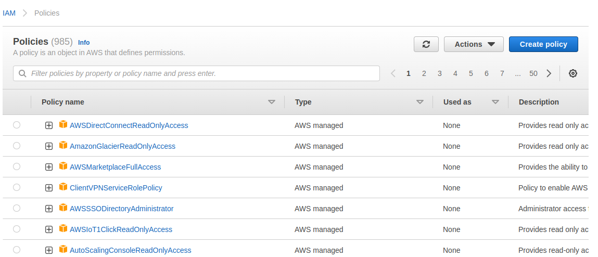Click the orange policy icon beside AWSDirectConnectReadOnlyAccess

[x=63, y=125]
